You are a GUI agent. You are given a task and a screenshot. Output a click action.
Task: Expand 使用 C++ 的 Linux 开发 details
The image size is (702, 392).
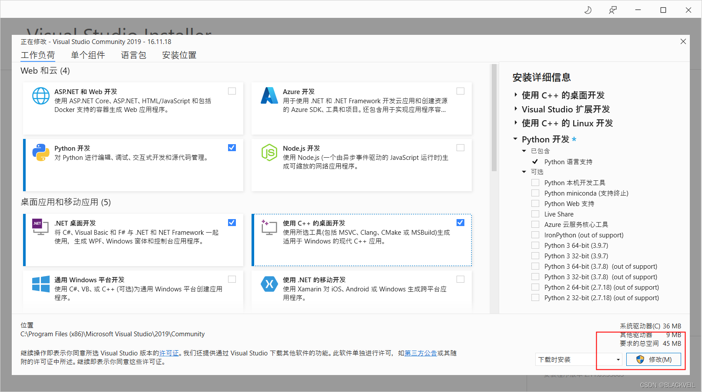pos(516,123)
